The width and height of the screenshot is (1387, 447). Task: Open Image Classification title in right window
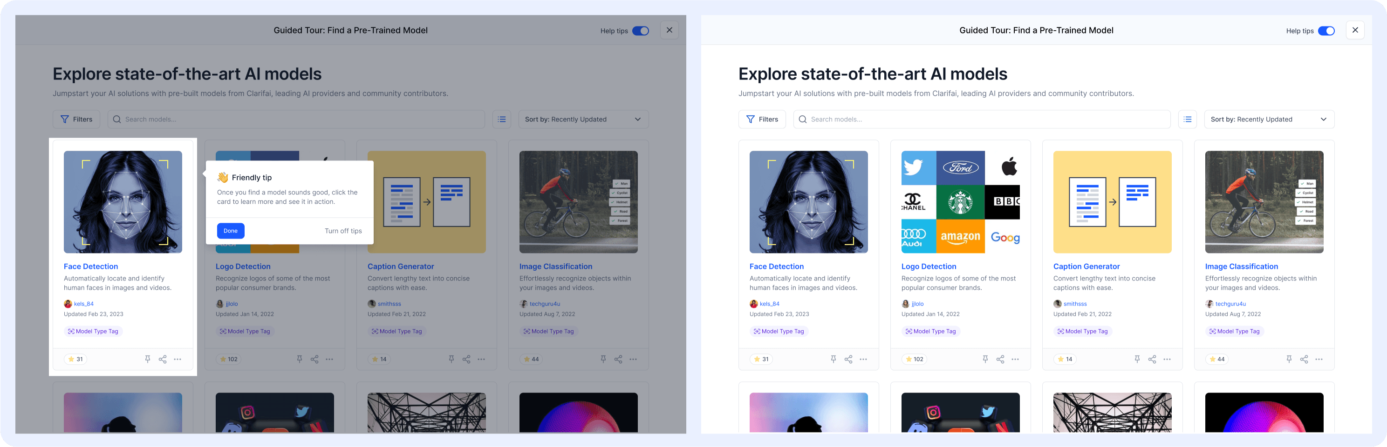tap(1242, 267)
